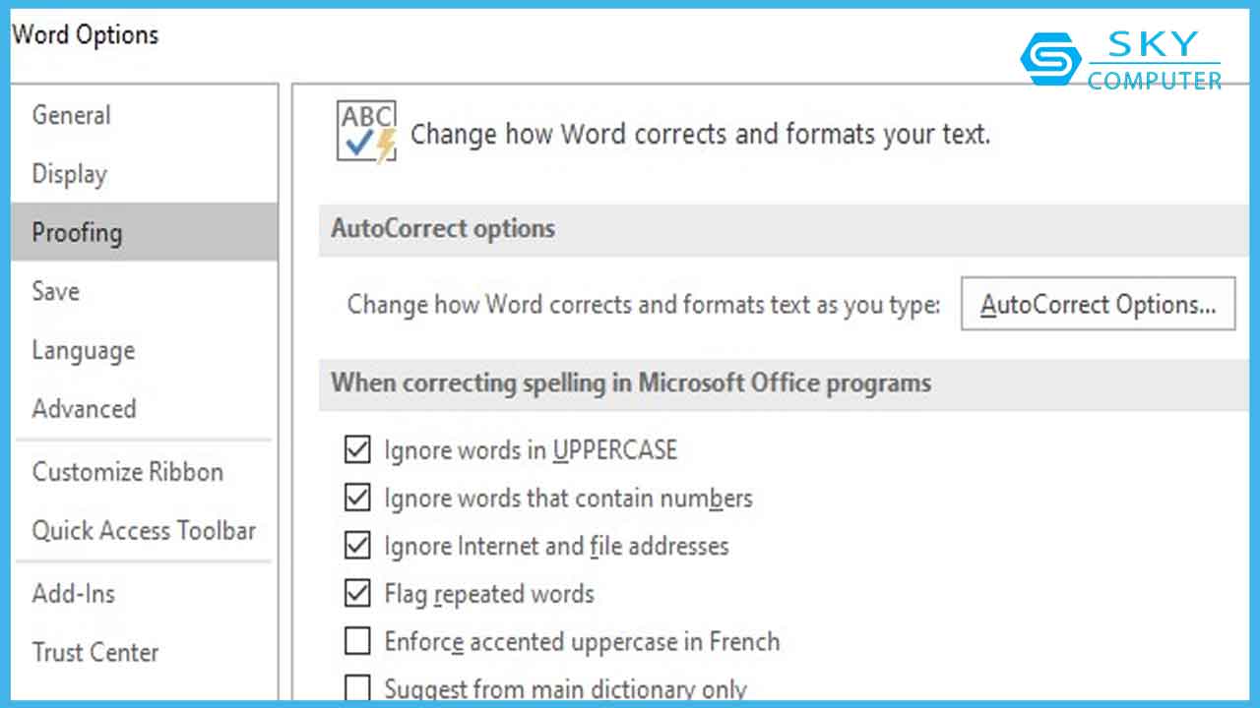Open the Quick Access Toolbar category
This screenshot has width=1260, height=708.
[144, 531]
